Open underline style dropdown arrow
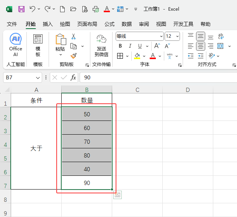Viewport: 237px width, 217px height. pyautogui.click(x=147, y=46)
